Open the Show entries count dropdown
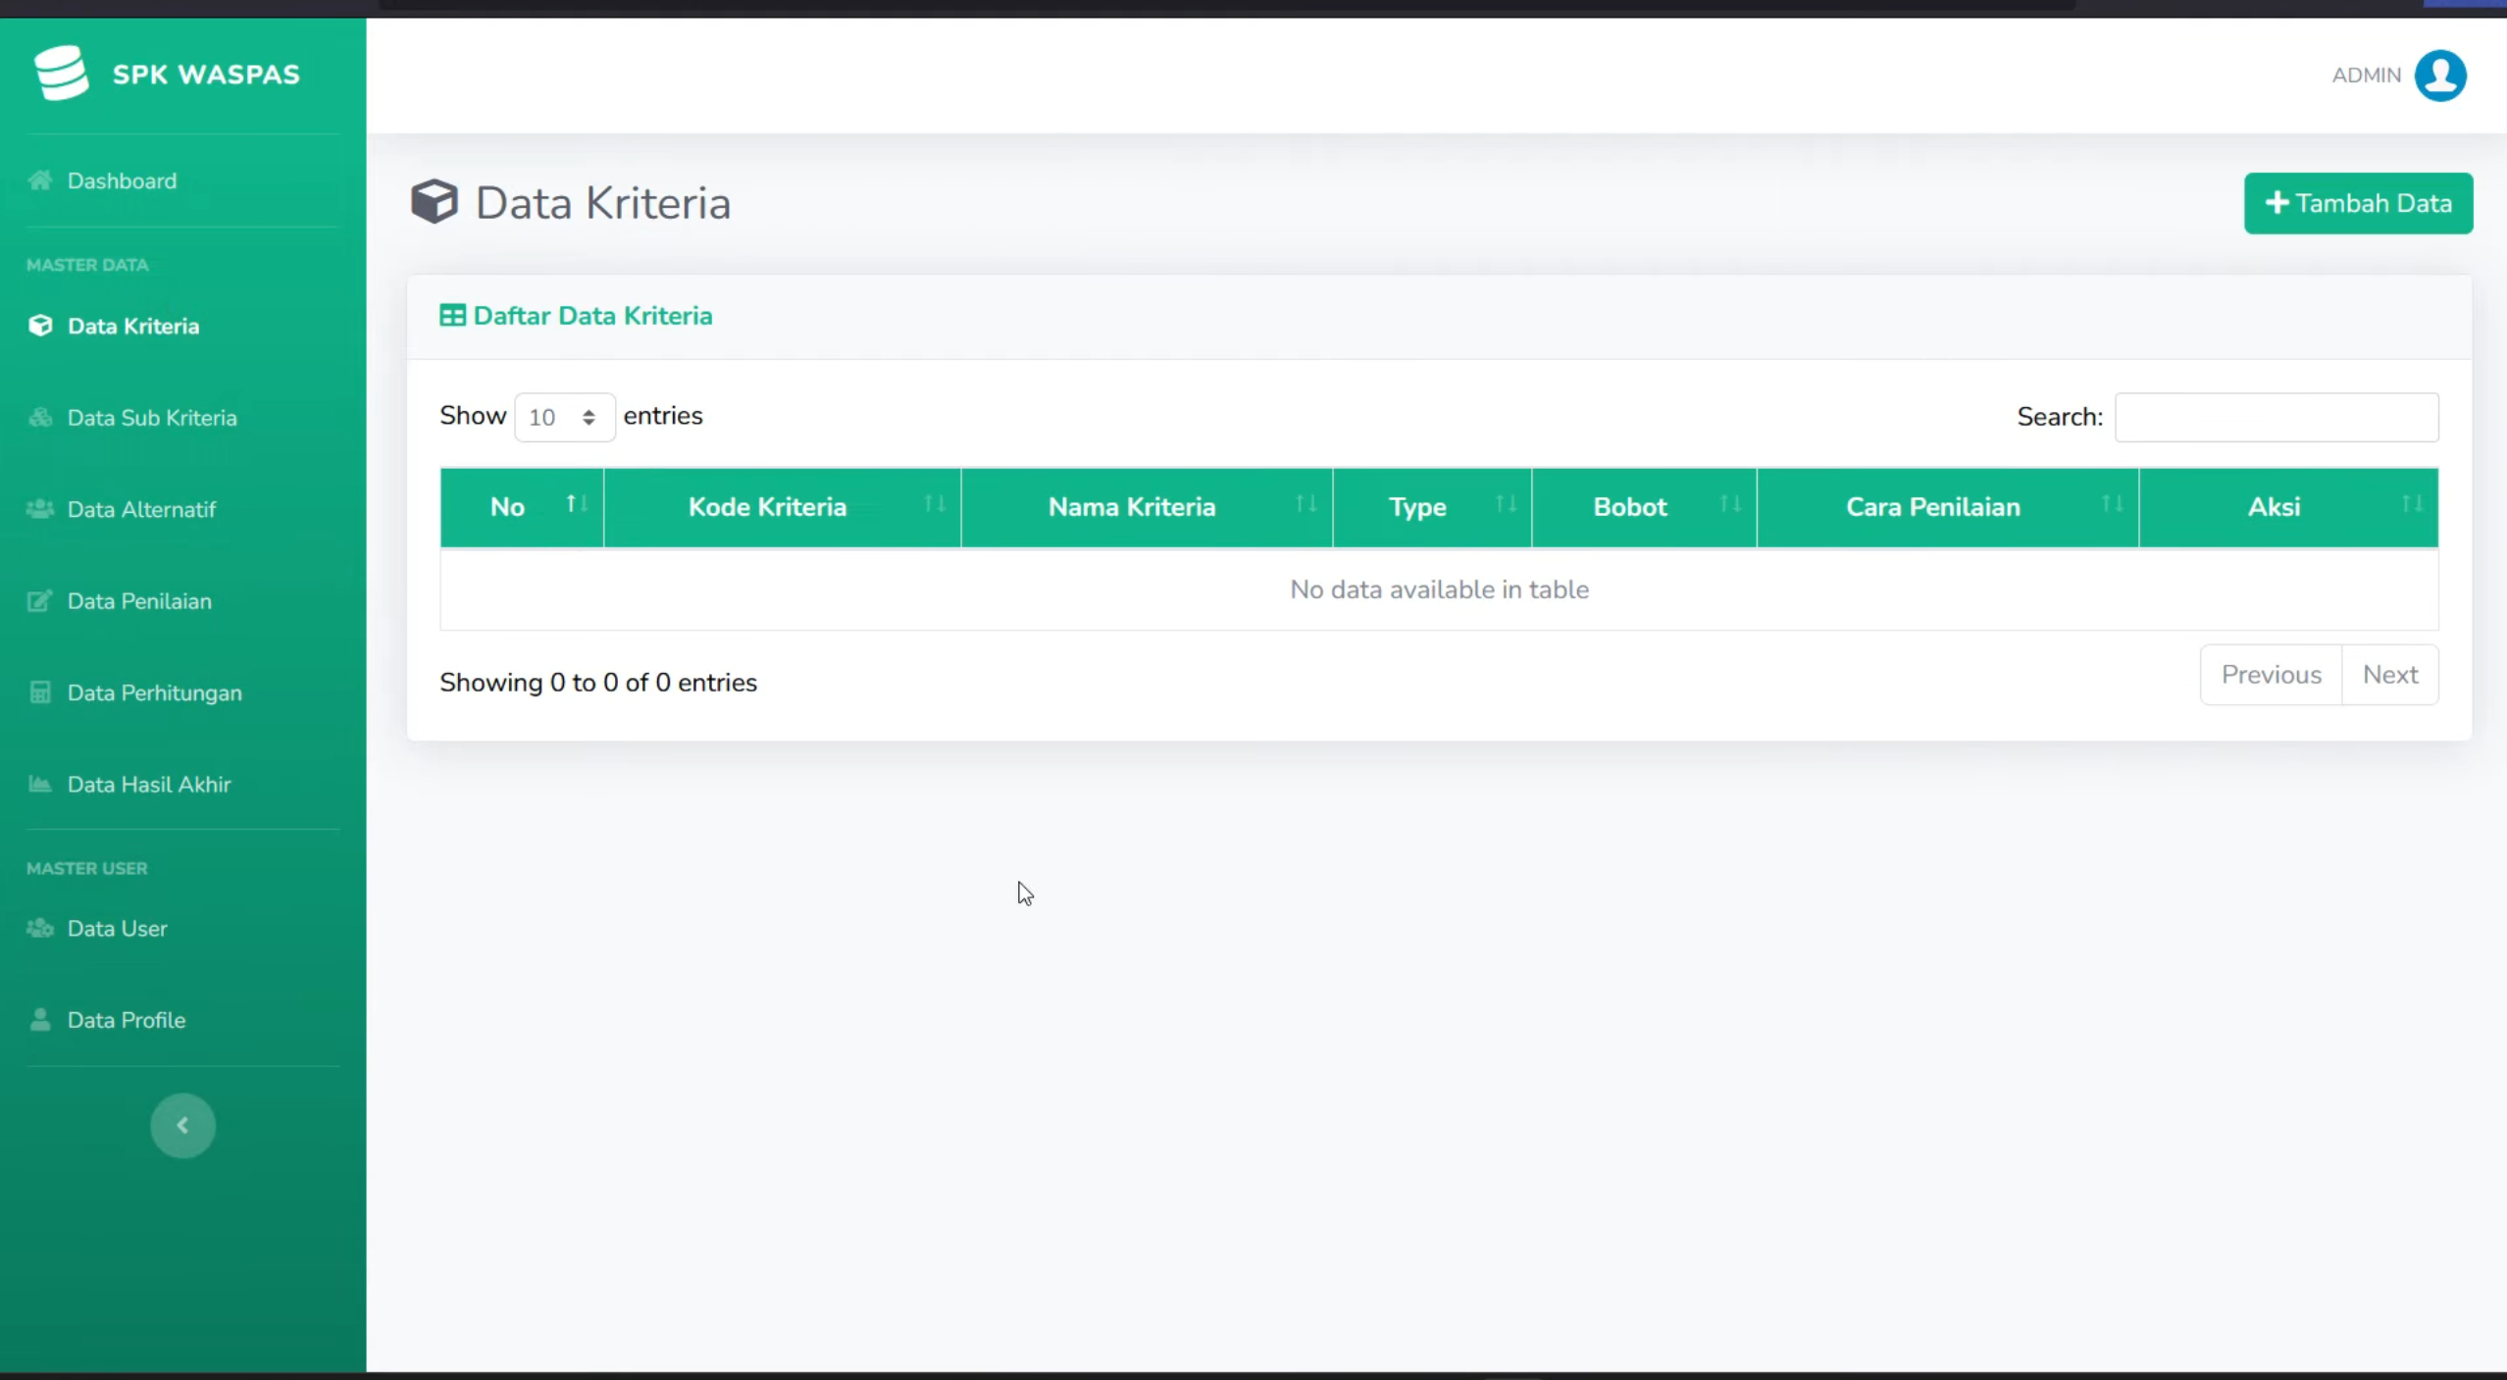Image resolution: width=2507 pixels, height=1380 pixels. pos(565,418)
